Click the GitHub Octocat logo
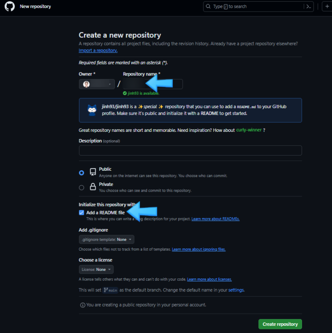The image size is (332, 333). click(9, 6)
